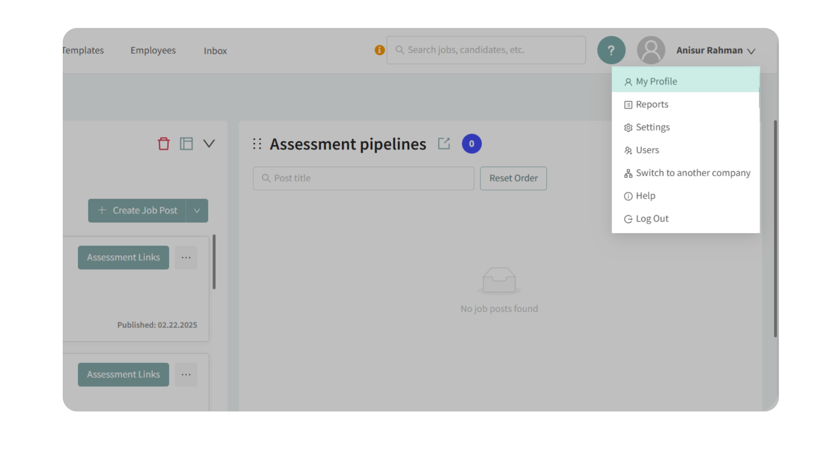
Task: Open Users from the user menu
Action: [686, 150]
